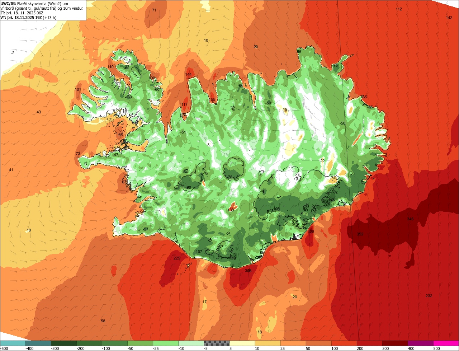Click the title line 'UWC/IG: Flæði skynvarma (W/m2) um'

[x=34, y=3]
